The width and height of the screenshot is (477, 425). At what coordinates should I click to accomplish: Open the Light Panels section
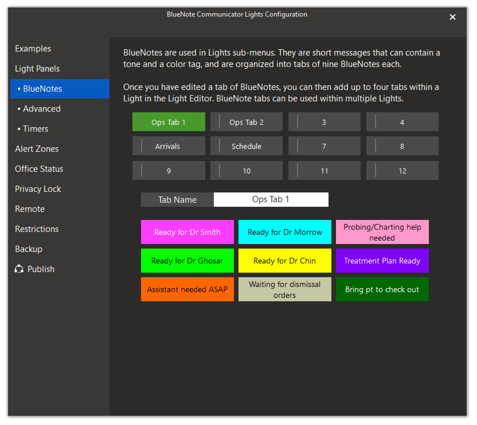pos(60,69)
